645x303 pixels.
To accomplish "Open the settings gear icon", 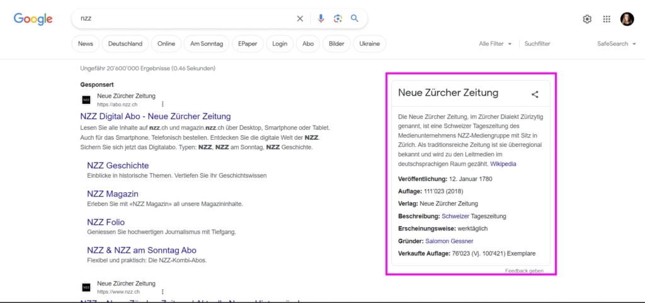I will point(587,19).
